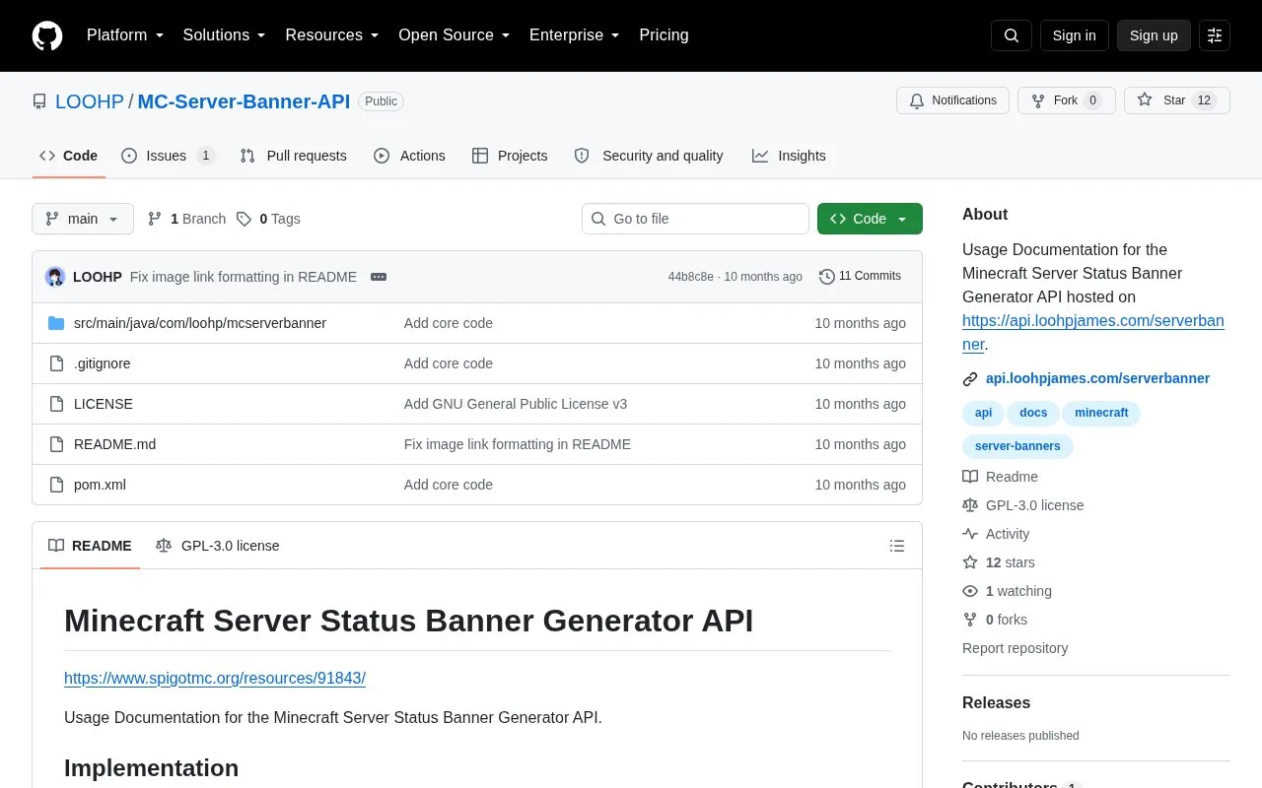Click the scales icon beside GPL-3.0 license
Screen dimensions: 1262x788
point(970,505)
